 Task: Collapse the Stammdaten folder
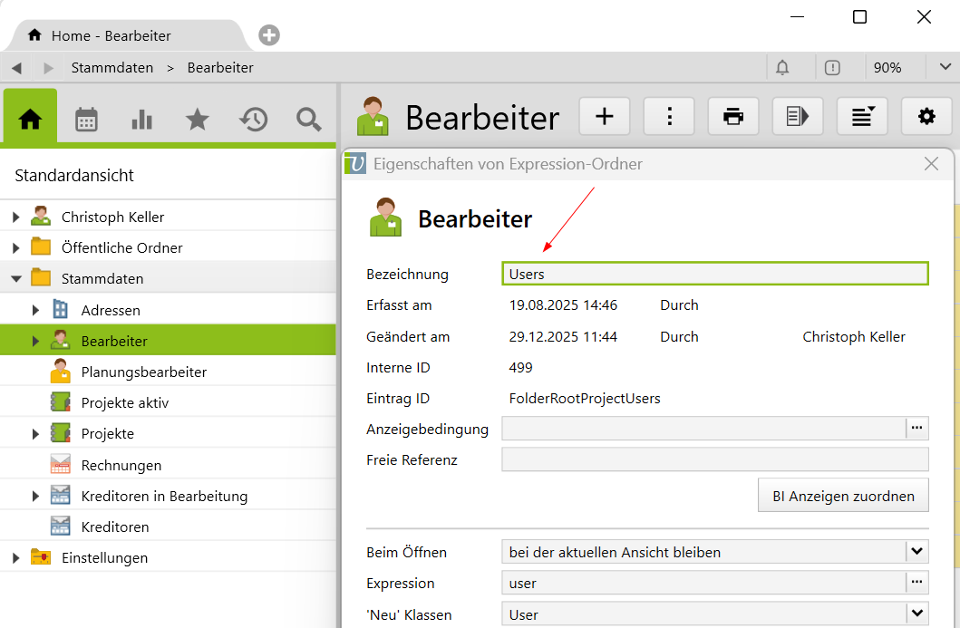click(x=16, y=278)
